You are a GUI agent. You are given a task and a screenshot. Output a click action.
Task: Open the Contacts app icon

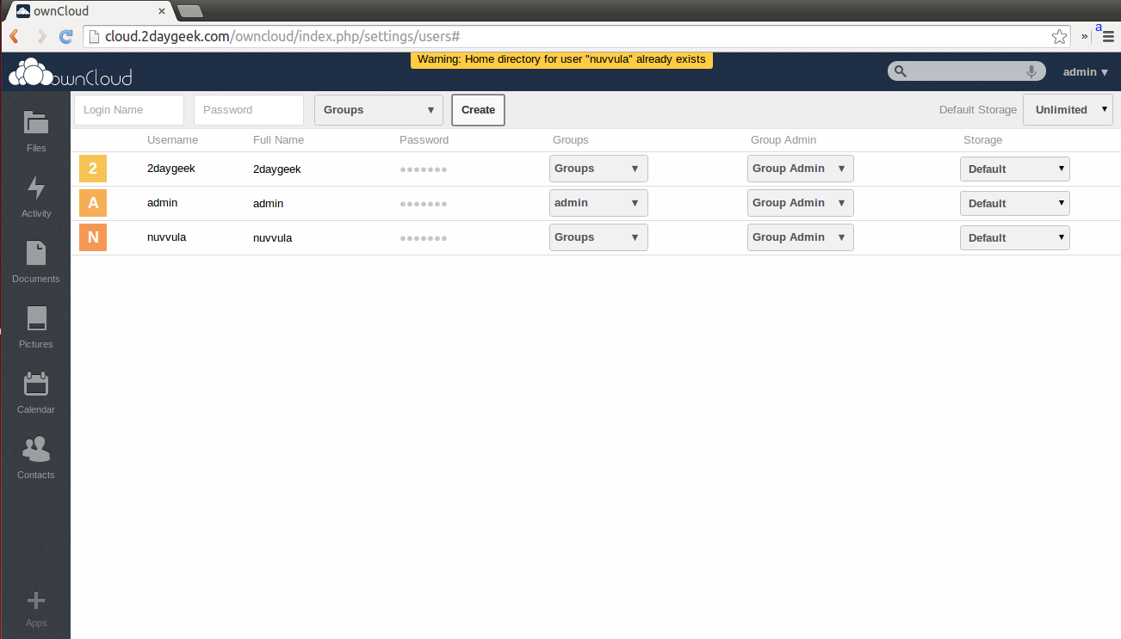pos(35,449)
